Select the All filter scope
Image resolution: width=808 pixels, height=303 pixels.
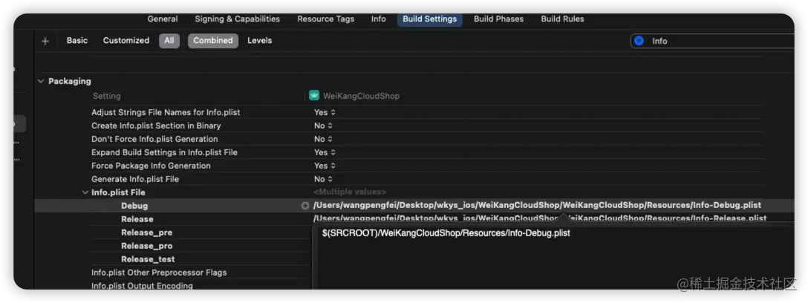coord(169,41)
